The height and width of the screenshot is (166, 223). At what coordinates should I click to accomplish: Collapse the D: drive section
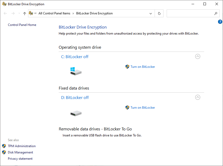coord(198,97)
